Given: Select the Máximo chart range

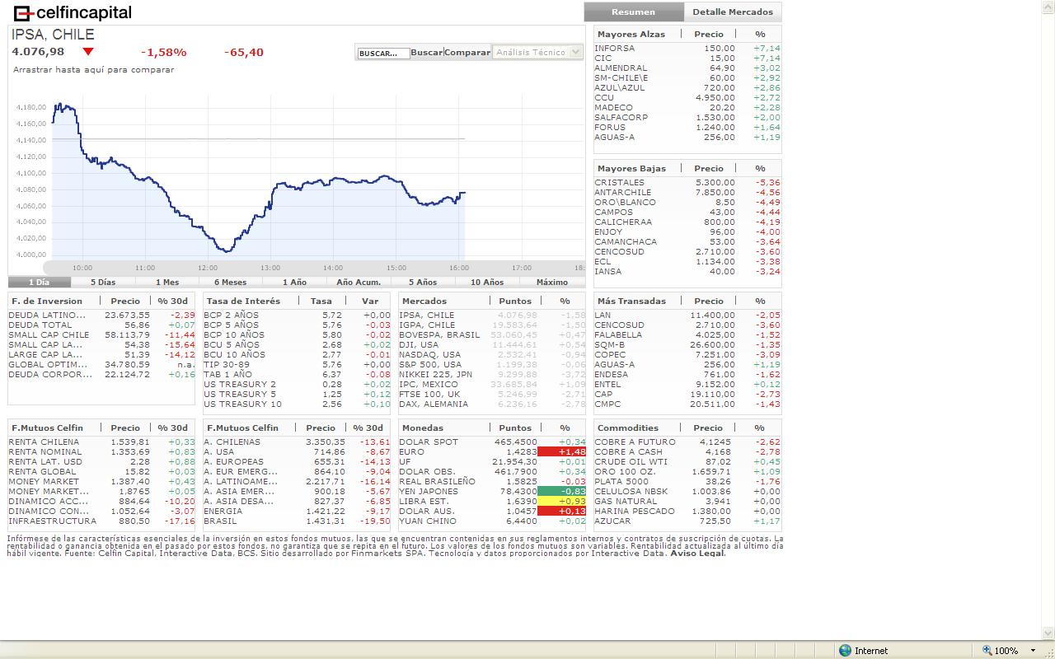Looking at the screenshot, I should 552,282.
